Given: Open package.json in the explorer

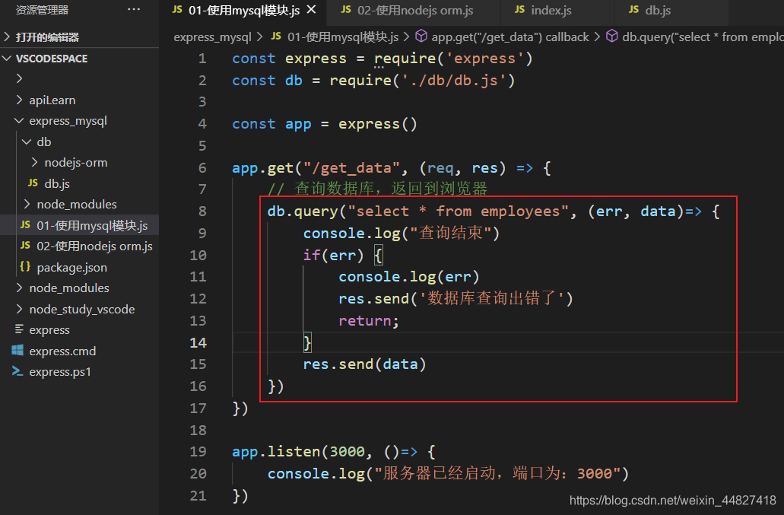Looking at the screenshot, I should pyautogui.click(x=71, y=268).
